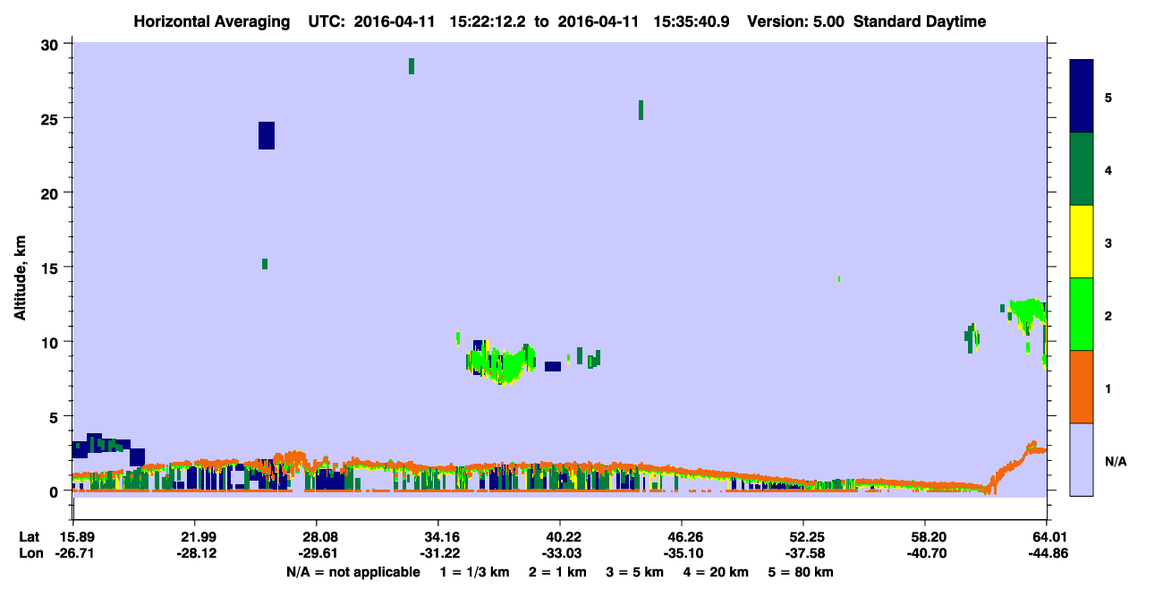Click the longitude value -33.03
The width and height of the screenshot is (1163, 597).
559,553
